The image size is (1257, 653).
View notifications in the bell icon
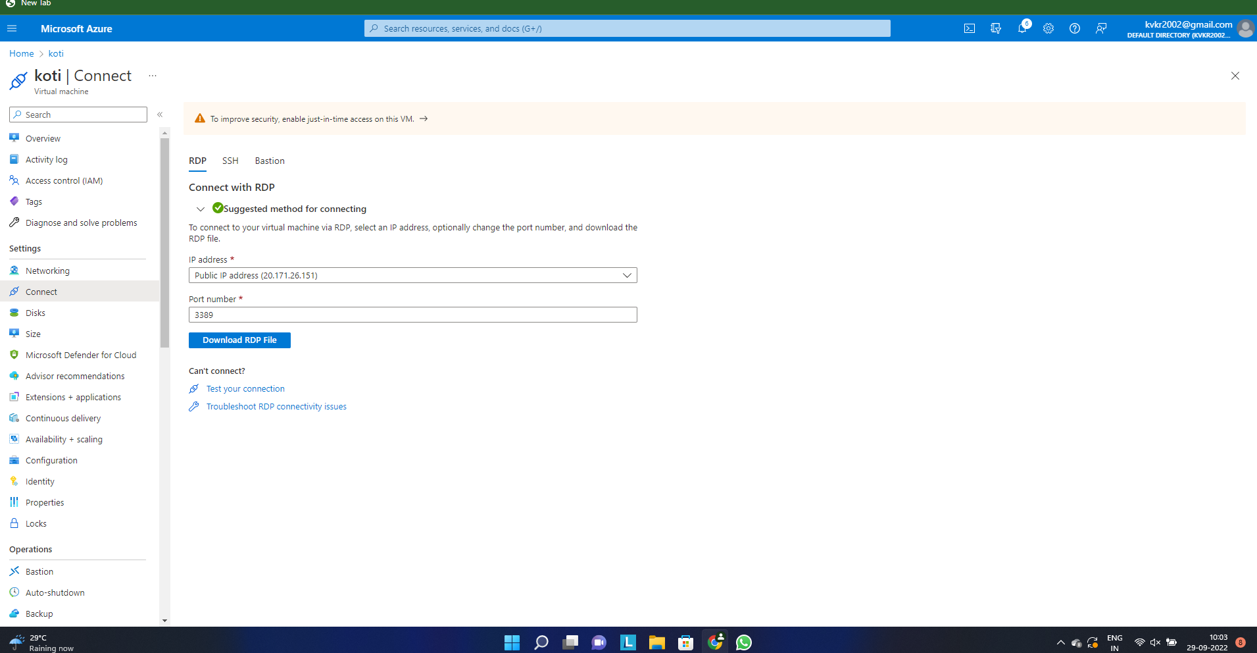click(1022, 28)
